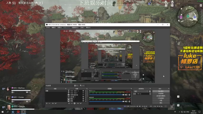Adjust the 桌面音频 volume slider
Image resolution: width=203 pixels, height=114 pixels.
pyautogui.click(x=107, y=102)
